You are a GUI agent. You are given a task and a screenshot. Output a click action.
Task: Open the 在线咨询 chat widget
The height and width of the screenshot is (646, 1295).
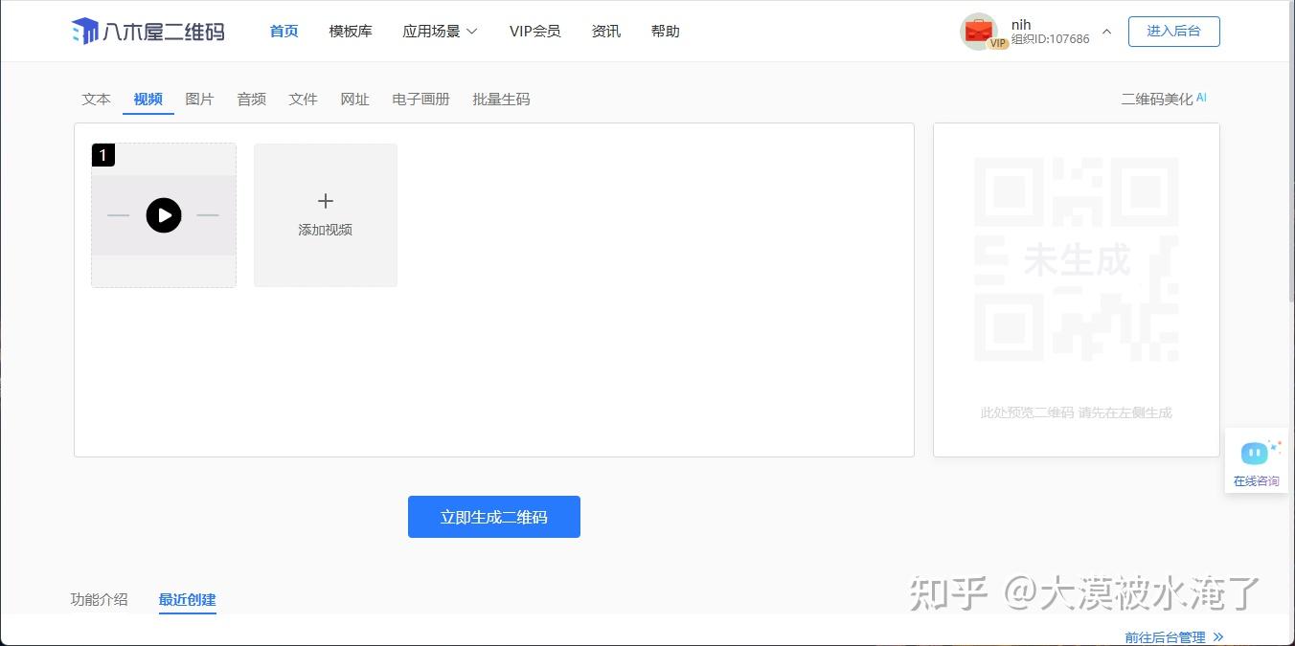point(1256,461)
